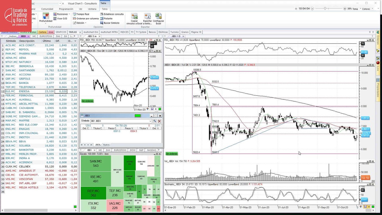The image size is (382, 215).
Task: Open the Nuevo tab in .IBEX window
Action: 106,145
